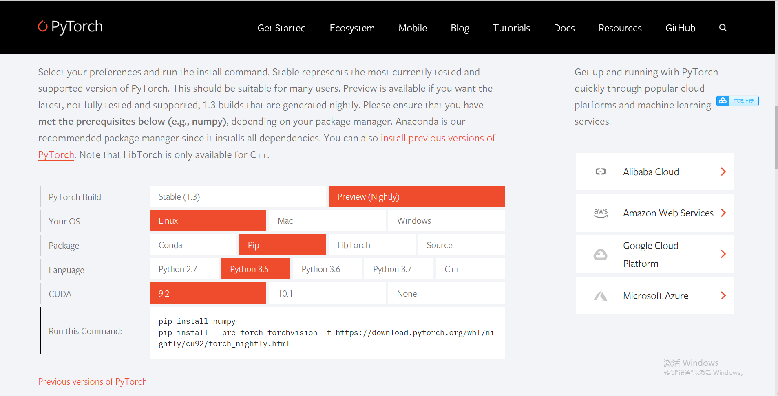This screenshot has height=396, width=778.
Task: Click the PyTorch flame logo
Action: [x=43, y=26]
